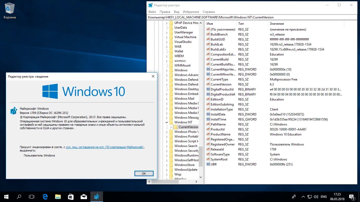This screenshot has height=202, width=360.
Task: Select the ProductId value row
Action: pyautogui.click(x=274, y=129)
